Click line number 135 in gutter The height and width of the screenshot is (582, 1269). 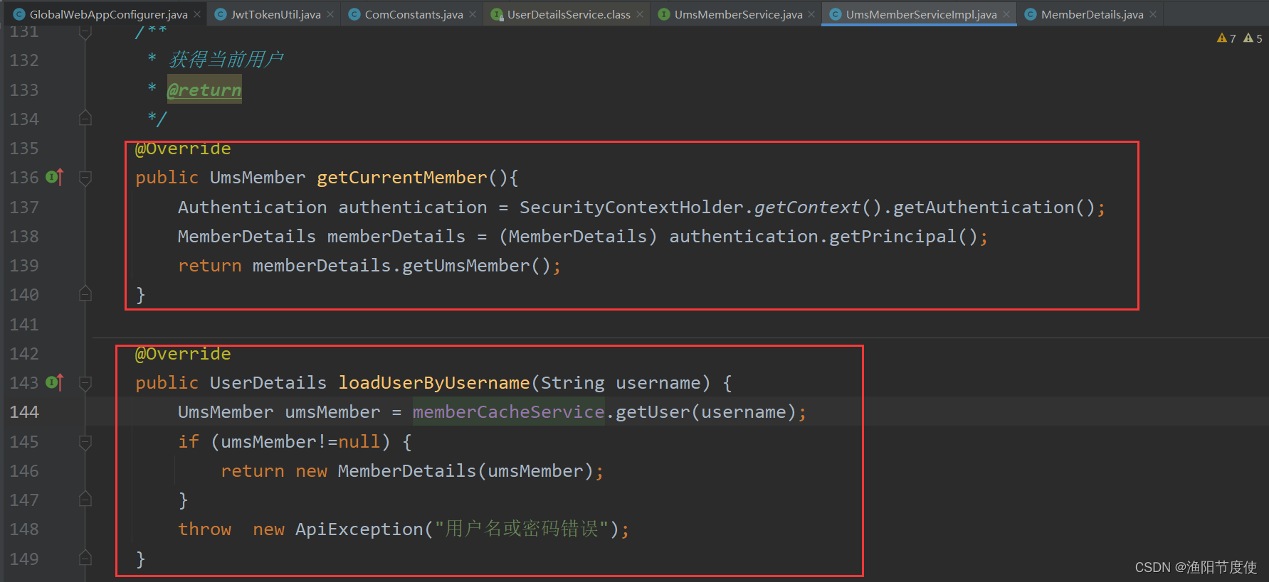[x=24, y=149]
